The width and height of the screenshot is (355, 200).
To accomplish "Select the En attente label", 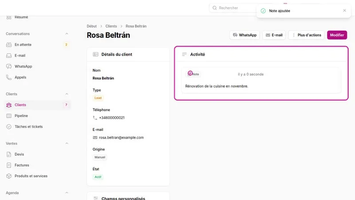I will 23,45.
